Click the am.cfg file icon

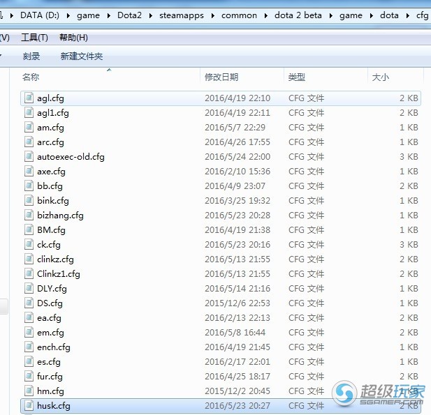29,128
